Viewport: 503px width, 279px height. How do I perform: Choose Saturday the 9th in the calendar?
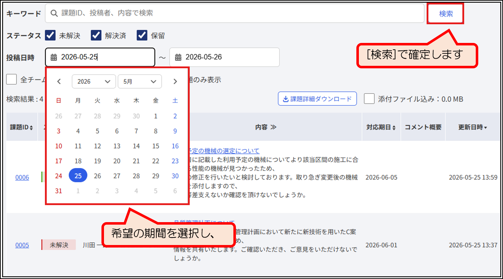(x=175, y=131)
